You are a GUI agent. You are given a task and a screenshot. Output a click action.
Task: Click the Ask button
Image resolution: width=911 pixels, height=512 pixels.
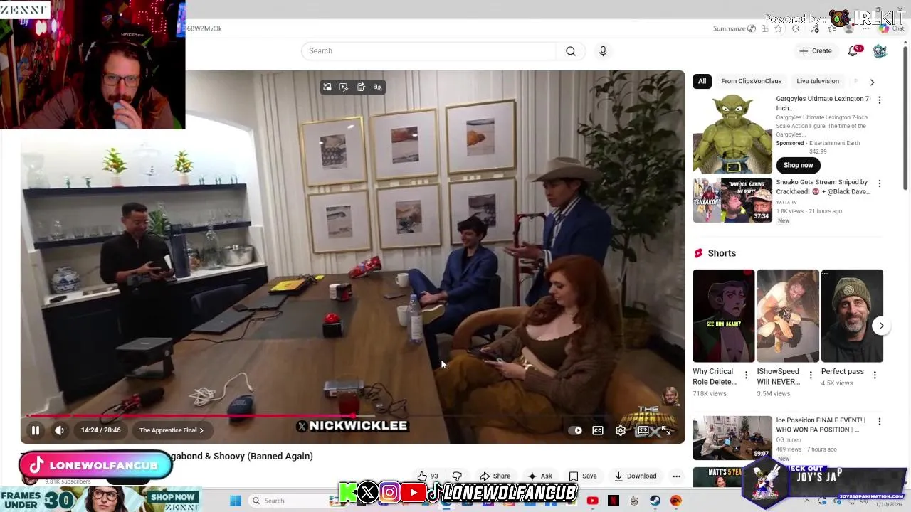(539, 476)
